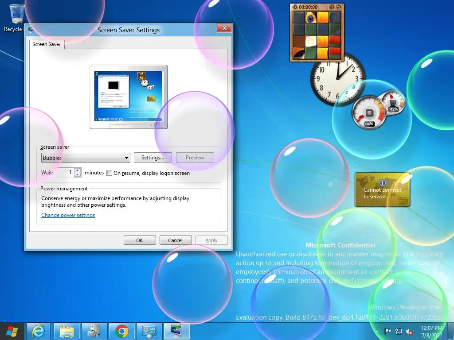Click the toucan eye puzzle tile
The height and width of the screenshot is (340, 454).
tap(311, 17)
